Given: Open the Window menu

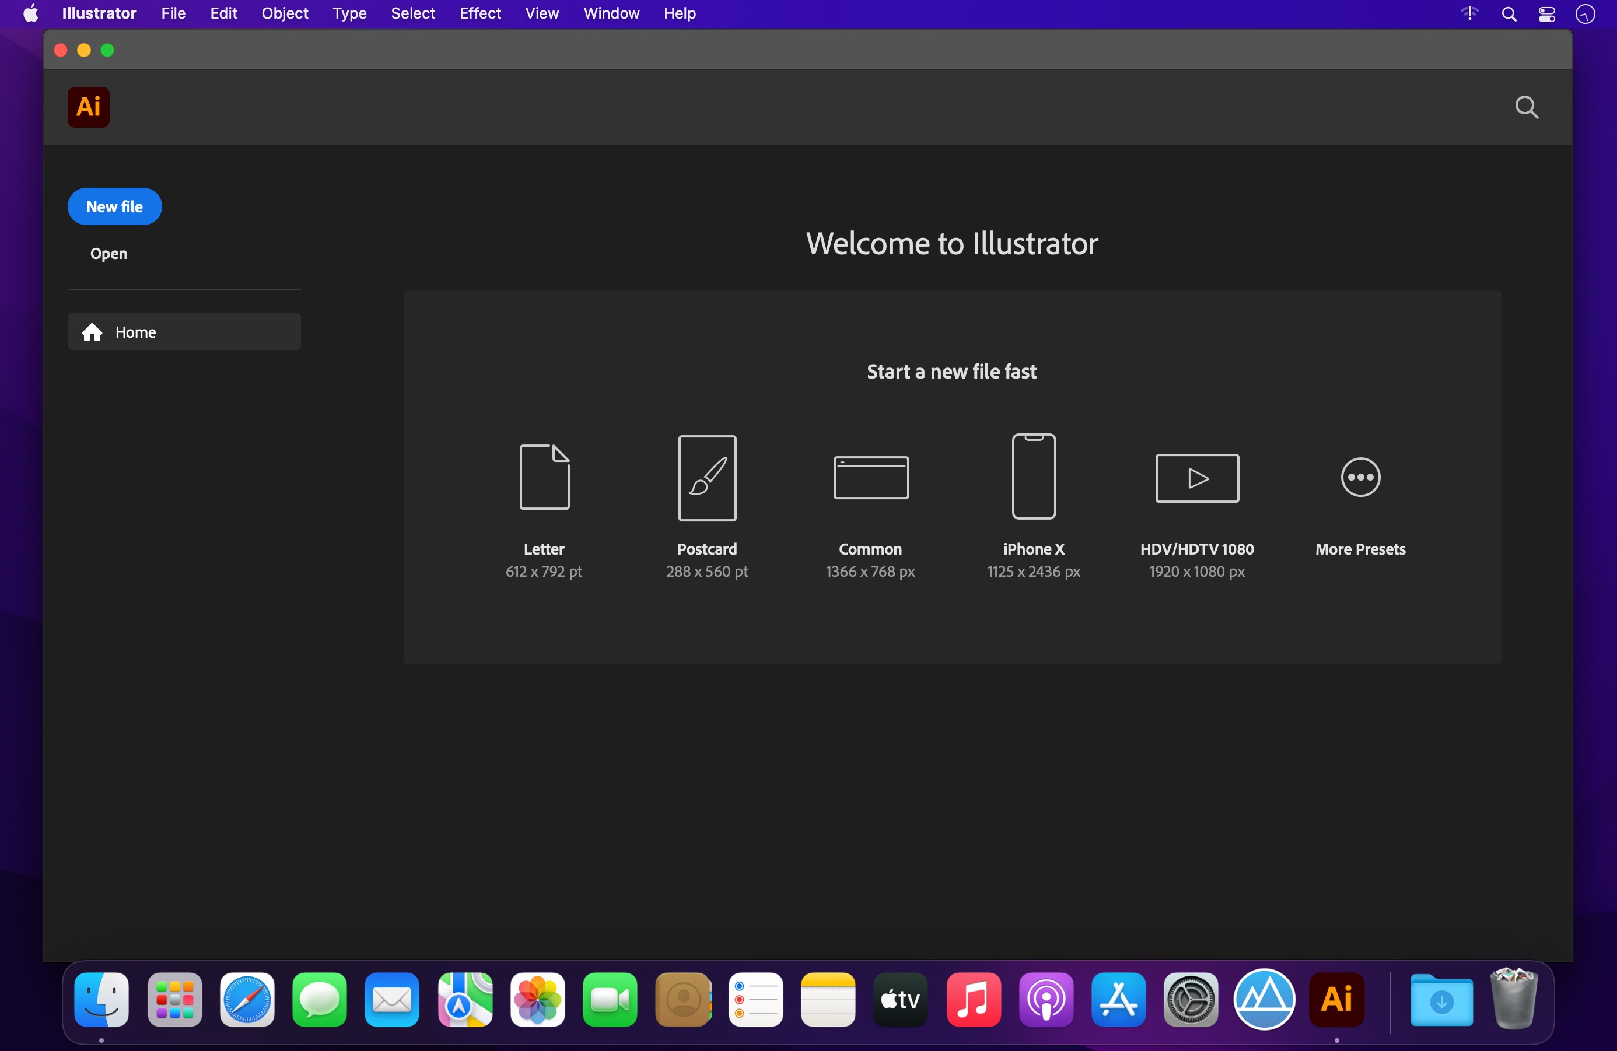Looking at the screenshot, I should tap(611, 13).
